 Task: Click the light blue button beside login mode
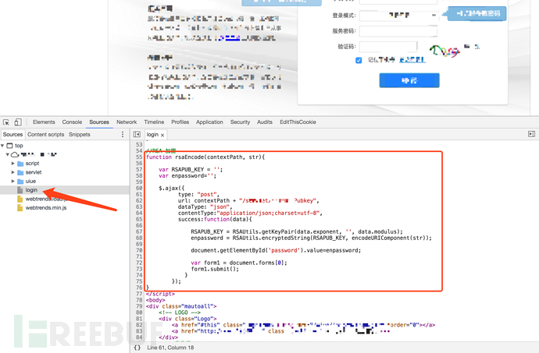[x=477, y=14]
